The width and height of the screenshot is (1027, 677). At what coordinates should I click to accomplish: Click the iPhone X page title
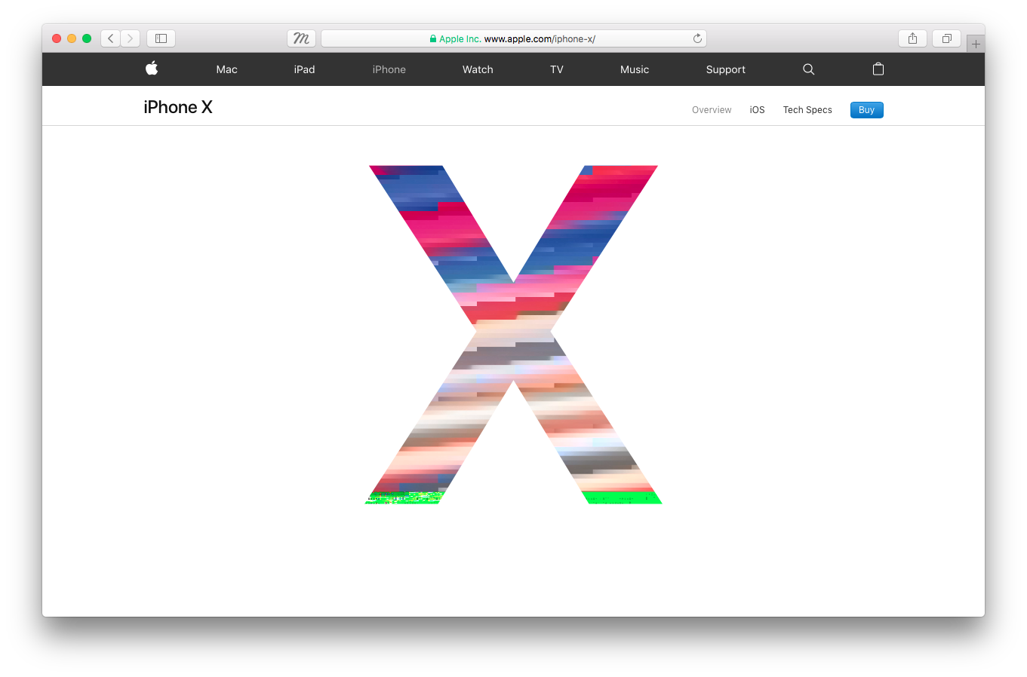[178, 107]
